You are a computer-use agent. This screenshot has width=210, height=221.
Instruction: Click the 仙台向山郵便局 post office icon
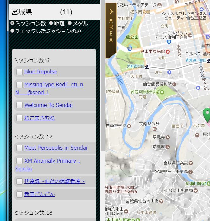click(x=196, y=191)
